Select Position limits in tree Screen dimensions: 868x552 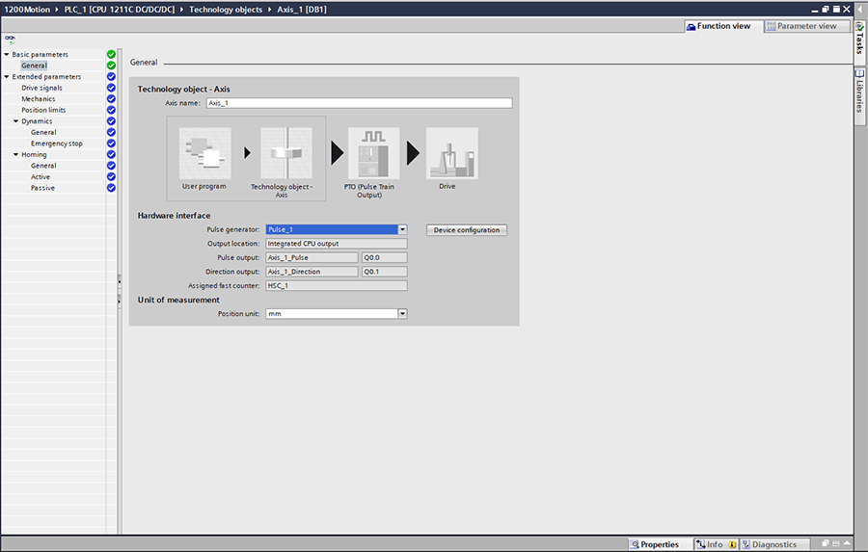[43, 110]
